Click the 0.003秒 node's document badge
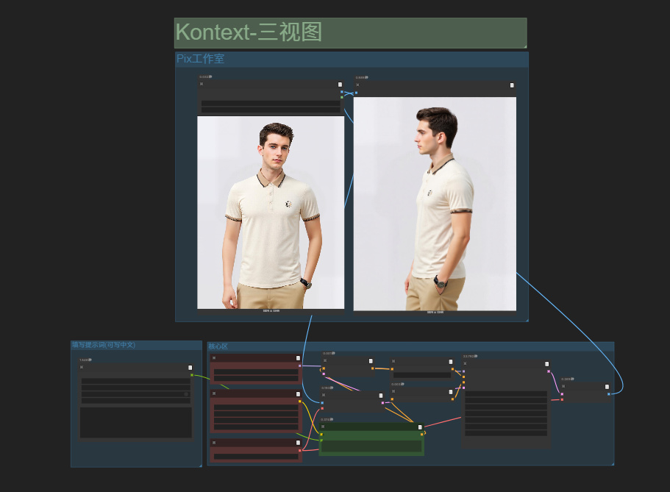This screenshot has height=492, width=670. [451, 392]
